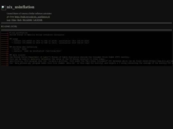Viewport: 173px width, 129px height.
Task: Click the 'sudo cp usinflation' install line
Action: (37, 51)
